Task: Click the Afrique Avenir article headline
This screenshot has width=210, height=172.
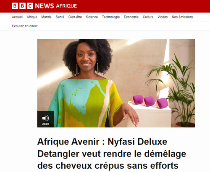Action: [x=112, y=154]
